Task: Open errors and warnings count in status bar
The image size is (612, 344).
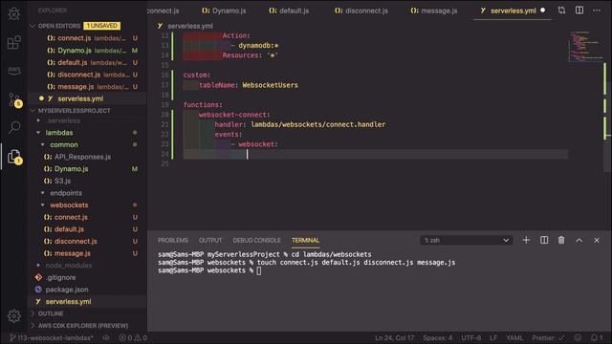Action: [x=133, y=337]
